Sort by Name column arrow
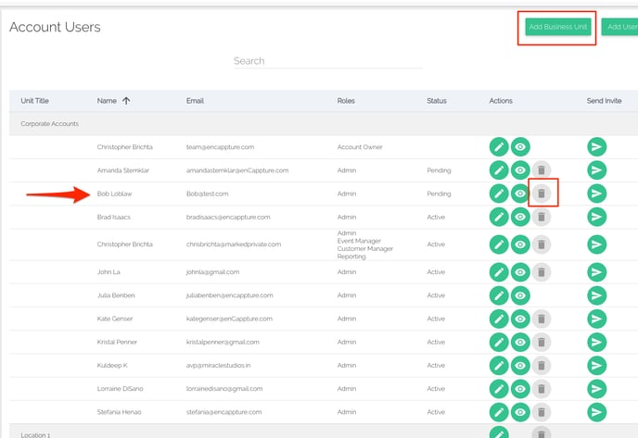The height and width of the screenshot is (438, 638). pyautogui.click(x=126, y=101)
